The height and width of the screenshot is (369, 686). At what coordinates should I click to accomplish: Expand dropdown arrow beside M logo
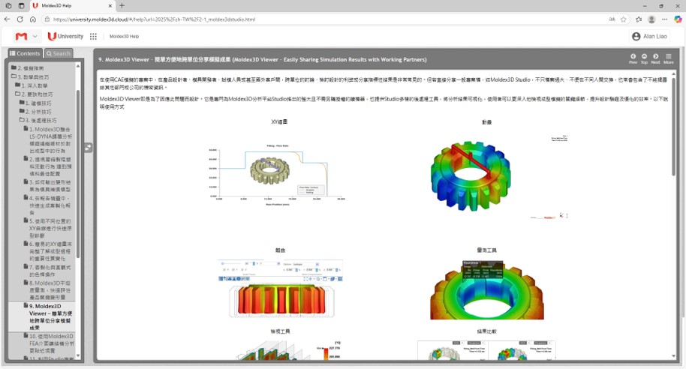[x=35, y=36]
